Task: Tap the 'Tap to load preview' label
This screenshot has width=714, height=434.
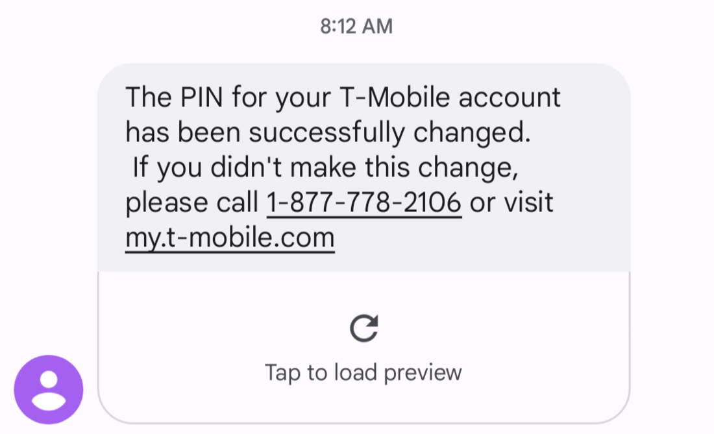Action: pyautogui.click(x=363, y=372)
